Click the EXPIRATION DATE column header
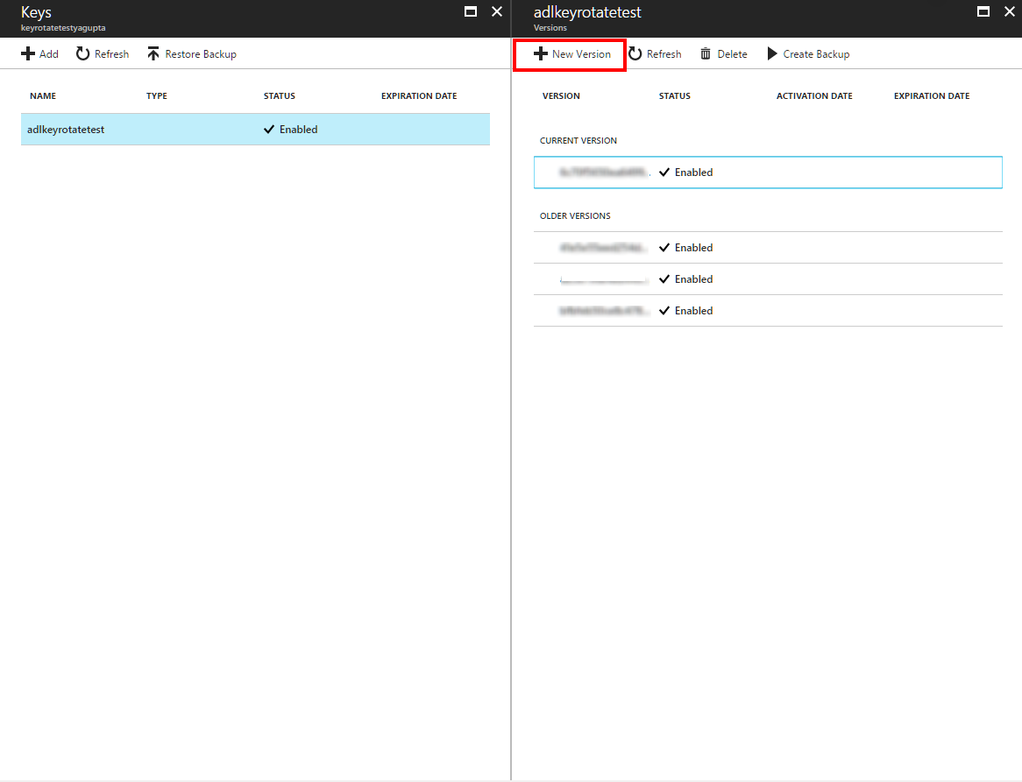 tap(418, 95)
